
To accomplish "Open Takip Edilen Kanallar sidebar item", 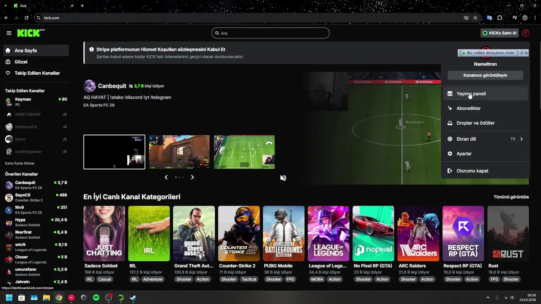I will pos(36,73).
